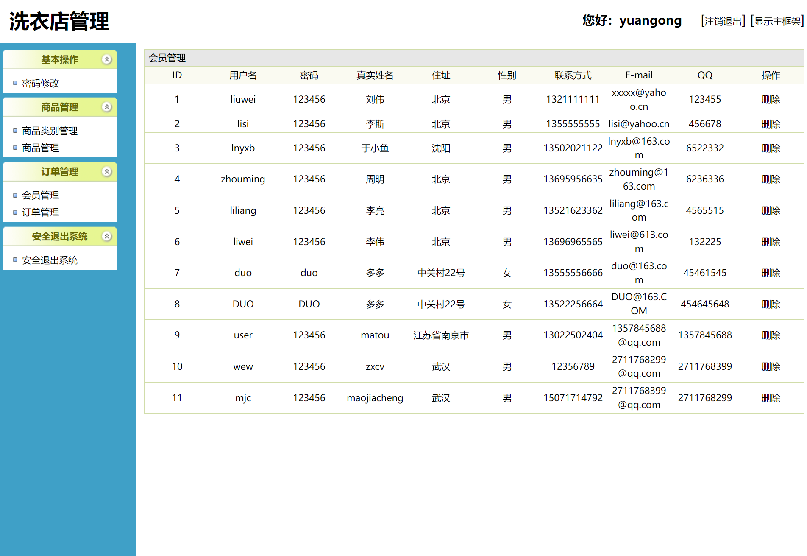This screenshot has height=556, width=807.
Task: Collapse the 订单管理 section chevron
Action: [107, 172]
